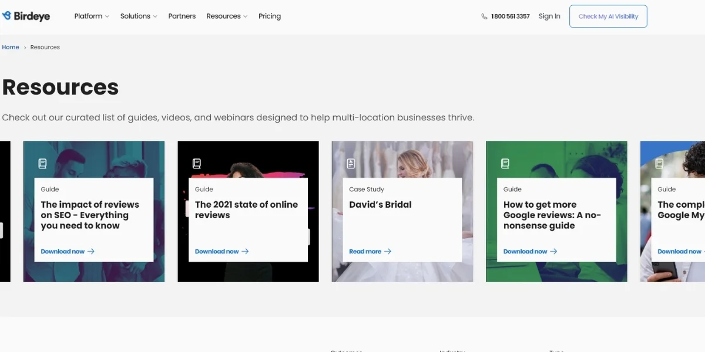Screen dimensions: 705x352
Task: Expand the Platform menu
Action: click(92, 16)
